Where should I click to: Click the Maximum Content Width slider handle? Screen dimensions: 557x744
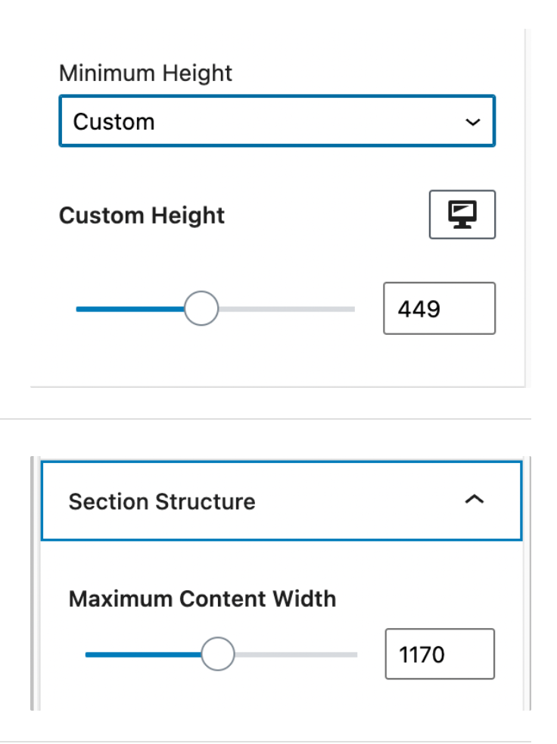(x=218, y=652)
